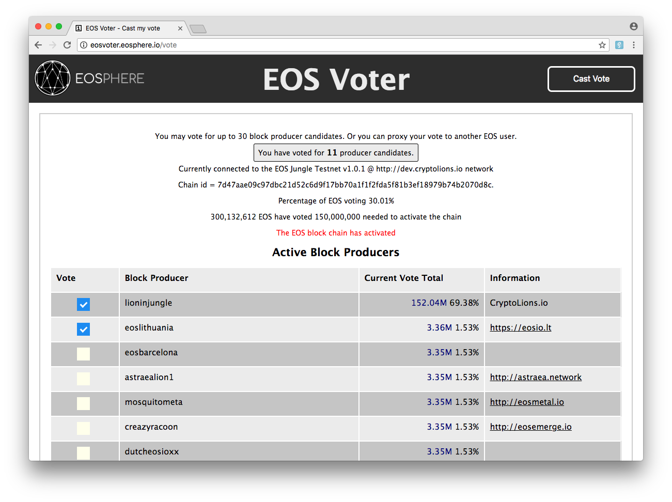Click the mosquitometa producer name
Screen dimensions: 672x502
(153, 402)
